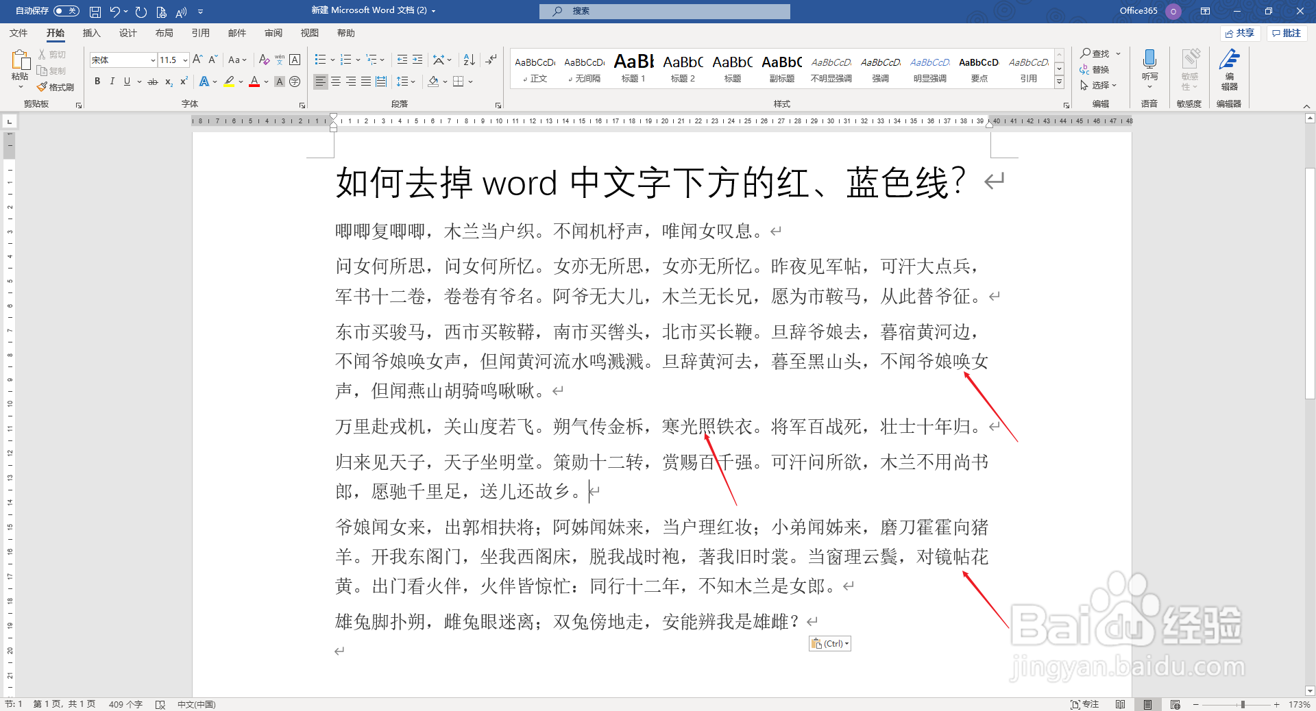Click the Sort icon in paragraph group
Screen dimensions: 1316x711
coord(469,60)
